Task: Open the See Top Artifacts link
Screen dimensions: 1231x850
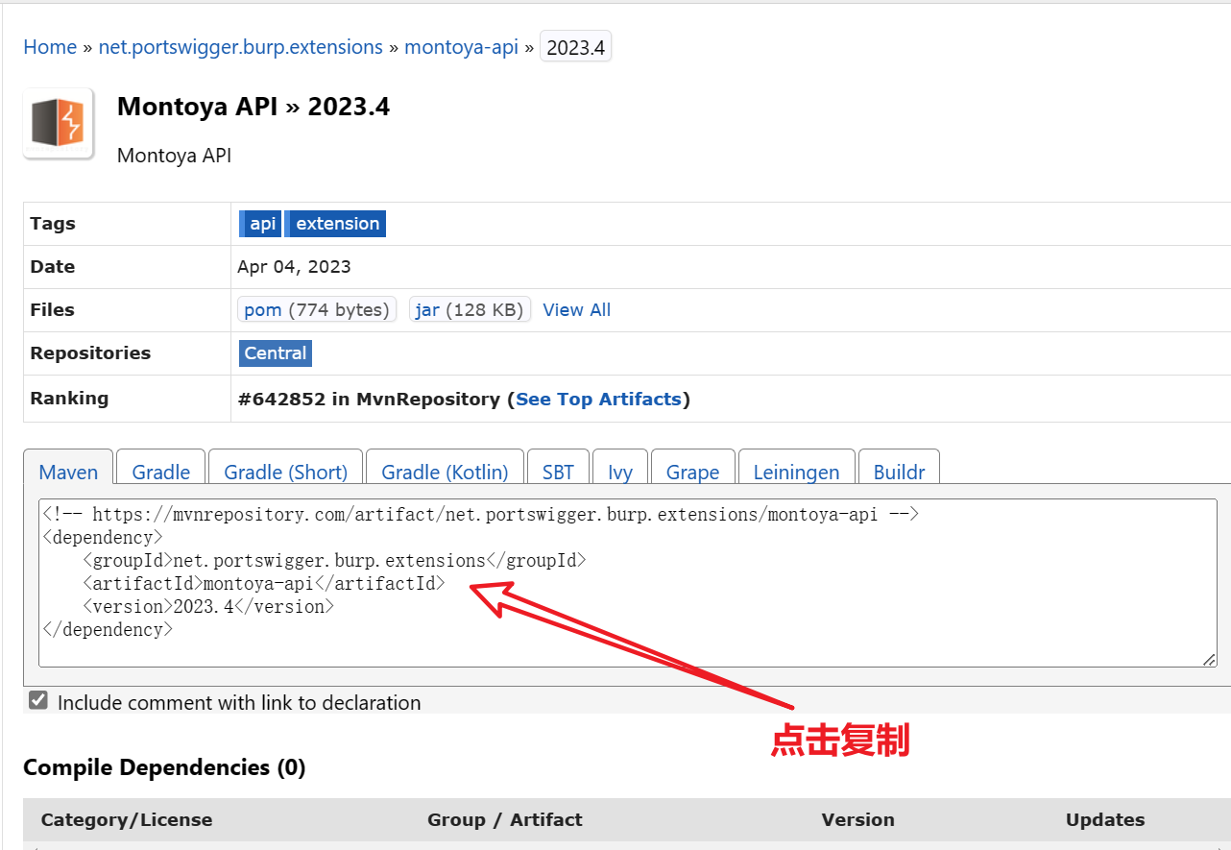Action: [598, 399]
